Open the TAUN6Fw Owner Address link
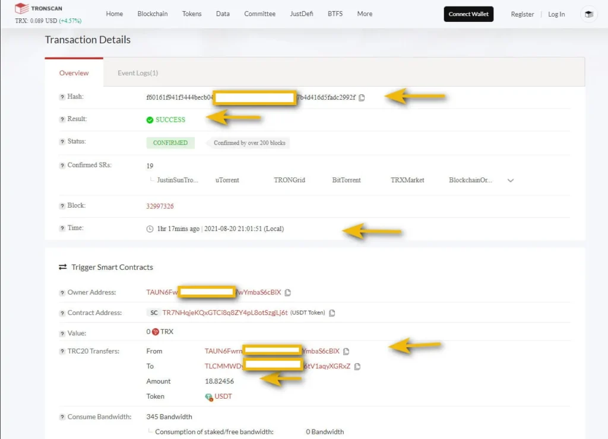Image resolution: width=608 pixels, height=439 pixels. pos(214,292)
